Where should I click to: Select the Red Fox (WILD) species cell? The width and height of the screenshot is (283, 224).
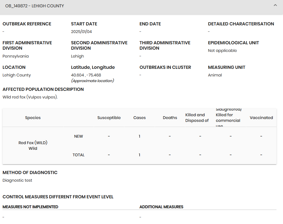point(33,143)
